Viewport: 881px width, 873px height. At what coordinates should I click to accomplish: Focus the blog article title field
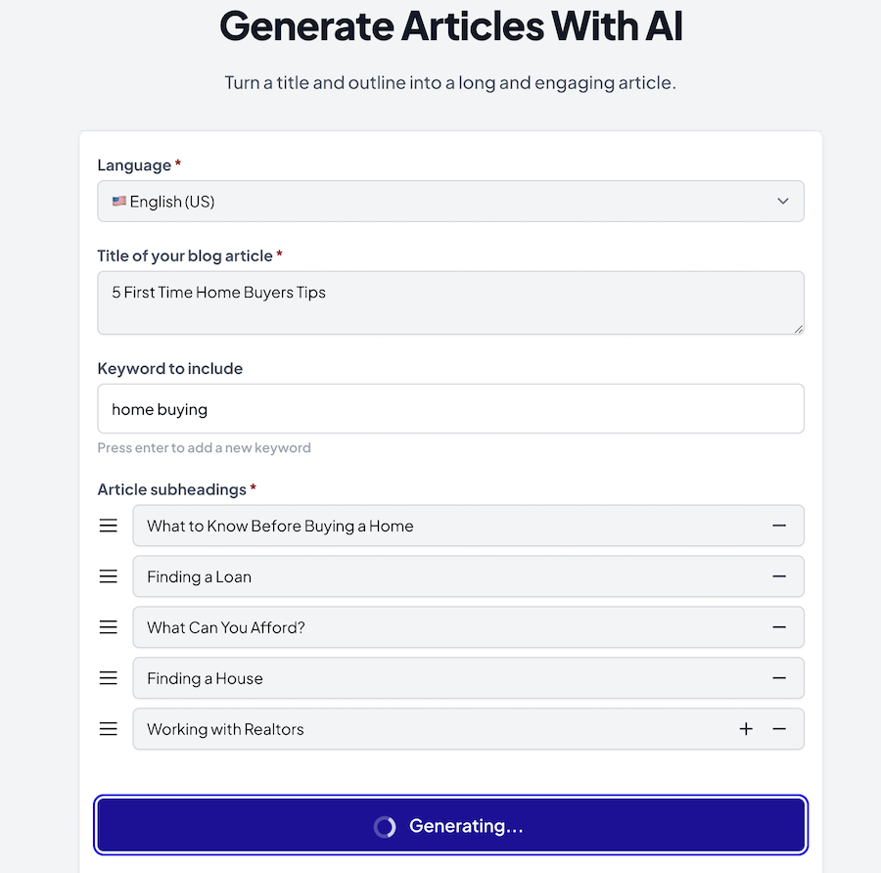point(450,302)
